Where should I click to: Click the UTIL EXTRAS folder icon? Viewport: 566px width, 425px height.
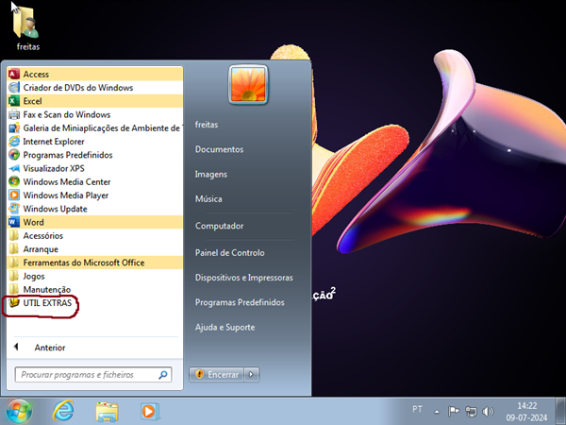[x=14, y=303]
